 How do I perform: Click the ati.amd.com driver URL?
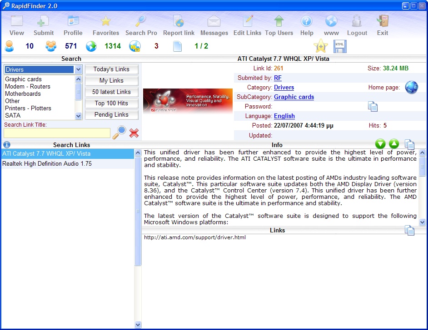[195, 237]
